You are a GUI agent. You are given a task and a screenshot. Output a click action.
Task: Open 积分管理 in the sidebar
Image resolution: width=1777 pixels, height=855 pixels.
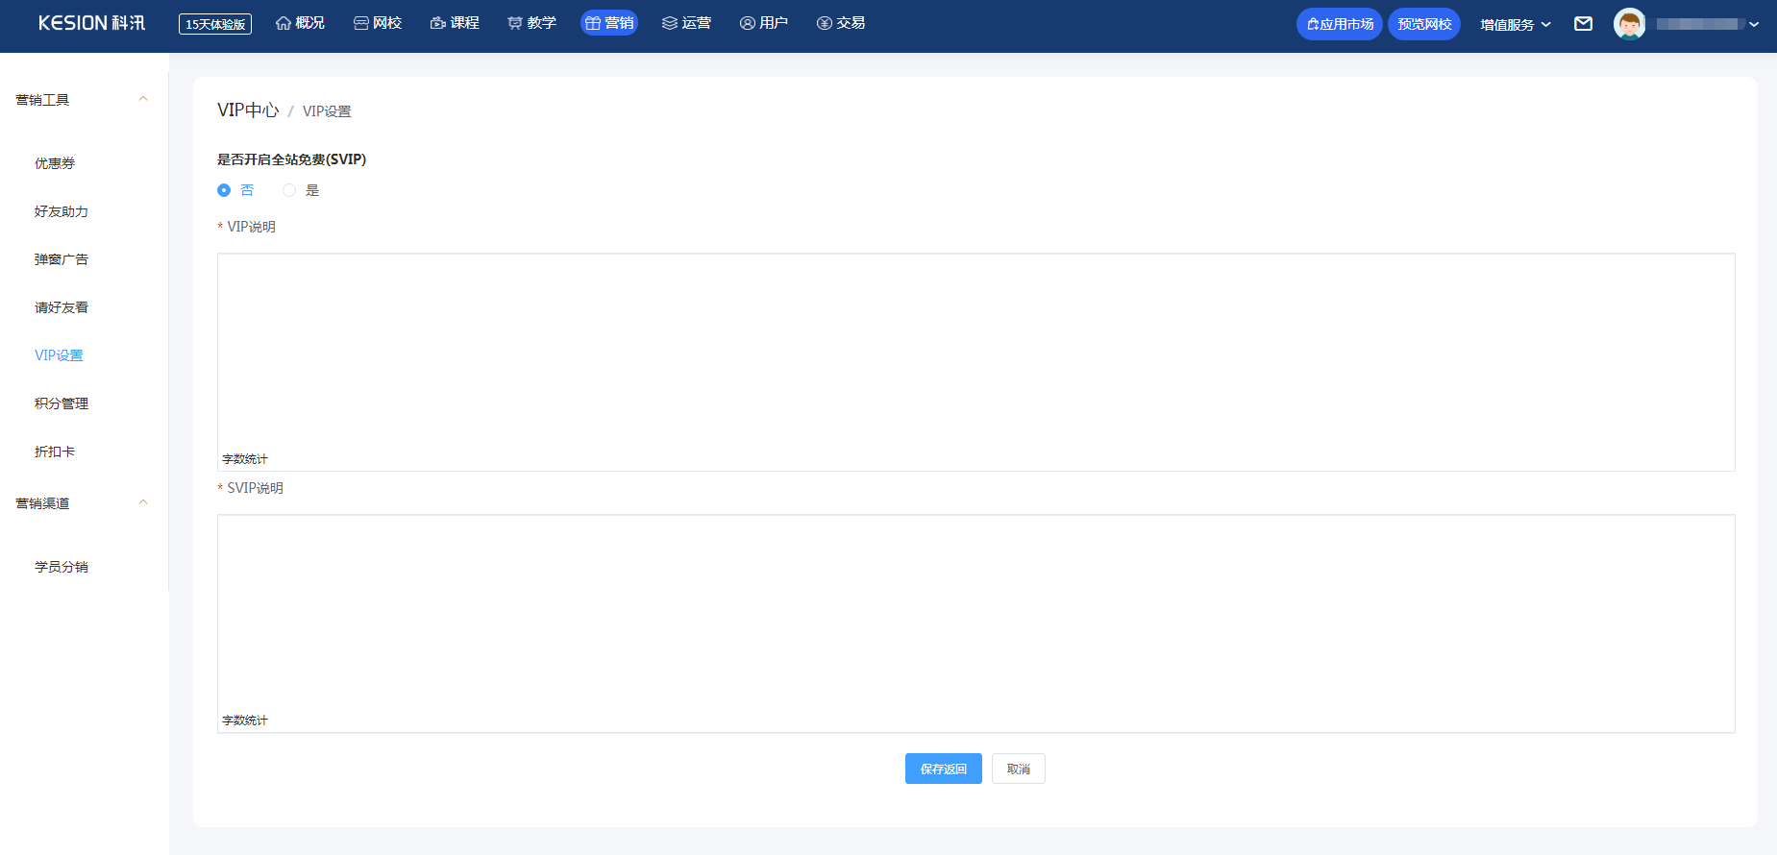click(62, 403)
